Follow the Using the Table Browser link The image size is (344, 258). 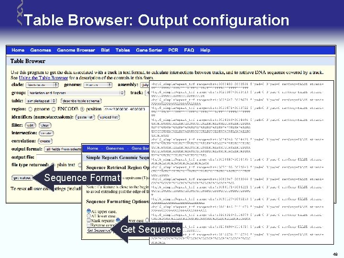click(43, 78)
